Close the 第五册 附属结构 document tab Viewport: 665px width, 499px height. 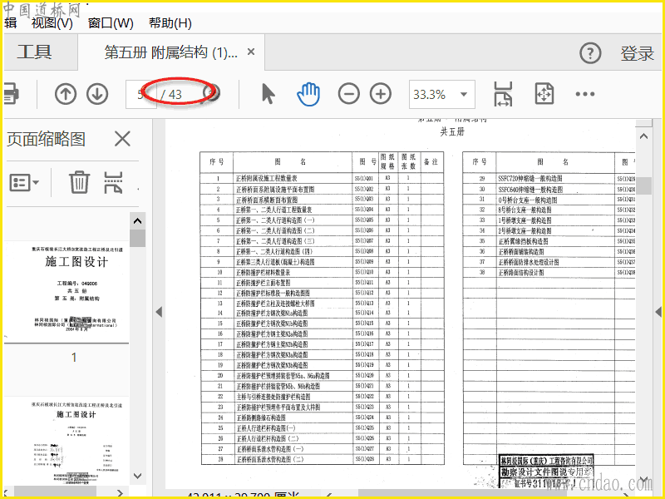click(x=251, y=52)
